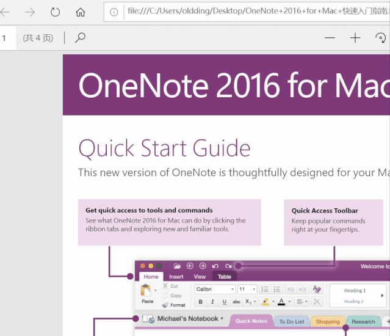Increase the paragraph indent

coord(303,289)
